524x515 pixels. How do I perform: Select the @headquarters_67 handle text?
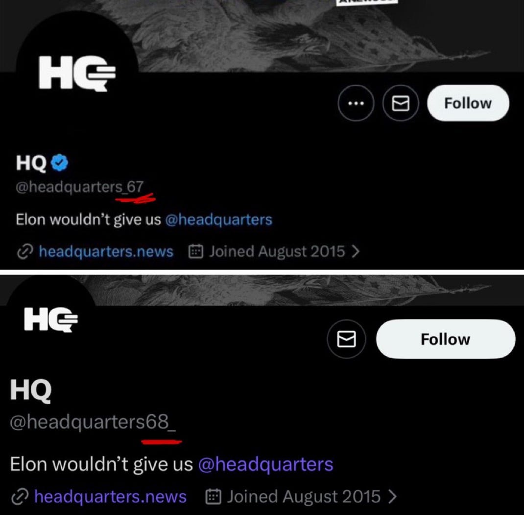coord(79,187)
